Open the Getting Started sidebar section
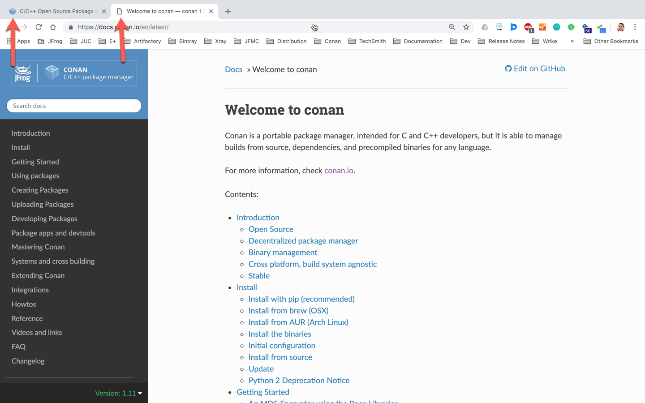Screen dimensions: 645x403 (x=35, y=162)
